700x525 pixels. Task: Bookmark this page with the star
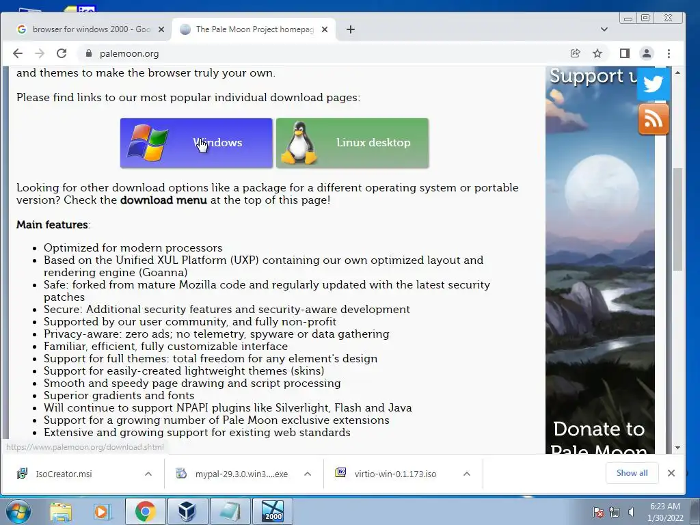click(597, 53)
